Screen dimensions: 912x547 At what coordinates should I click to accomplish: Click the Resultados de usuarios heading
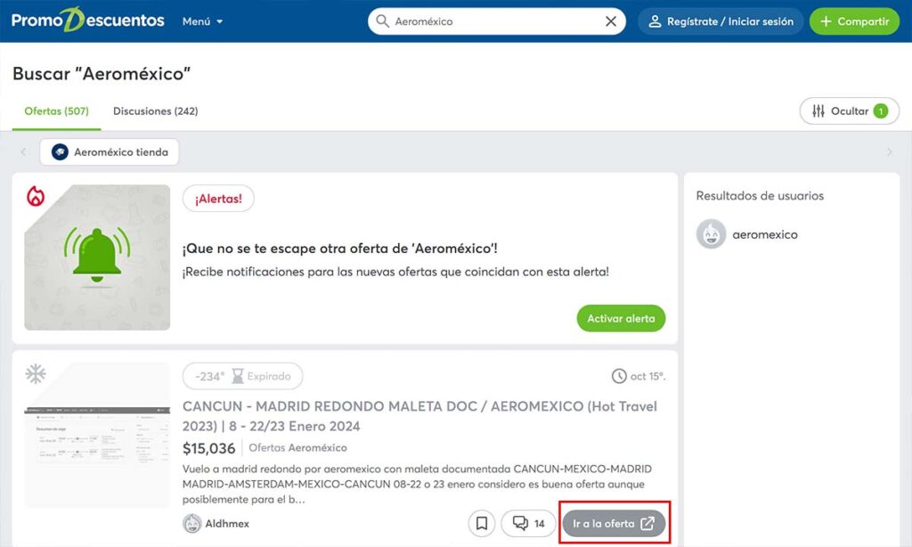tap(760, 195)
